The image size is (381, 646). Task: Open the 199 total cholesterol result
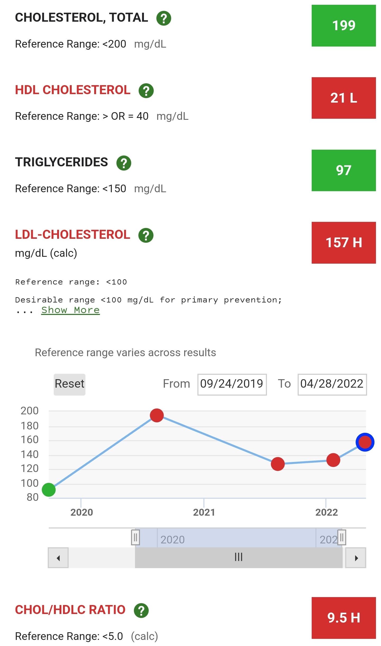pos(343,26)
